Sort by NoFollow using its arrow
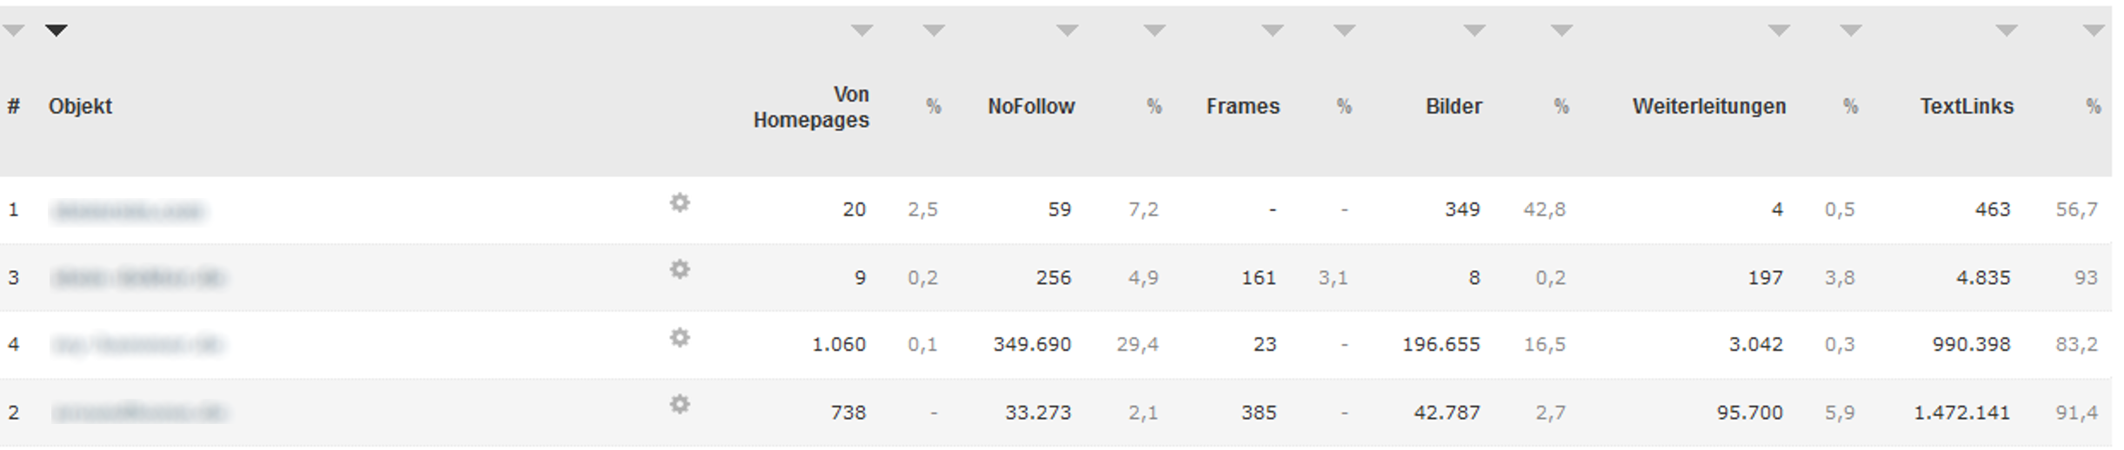The height and width of the screenshot is (450, 2124). click(x=1067, y=30)
